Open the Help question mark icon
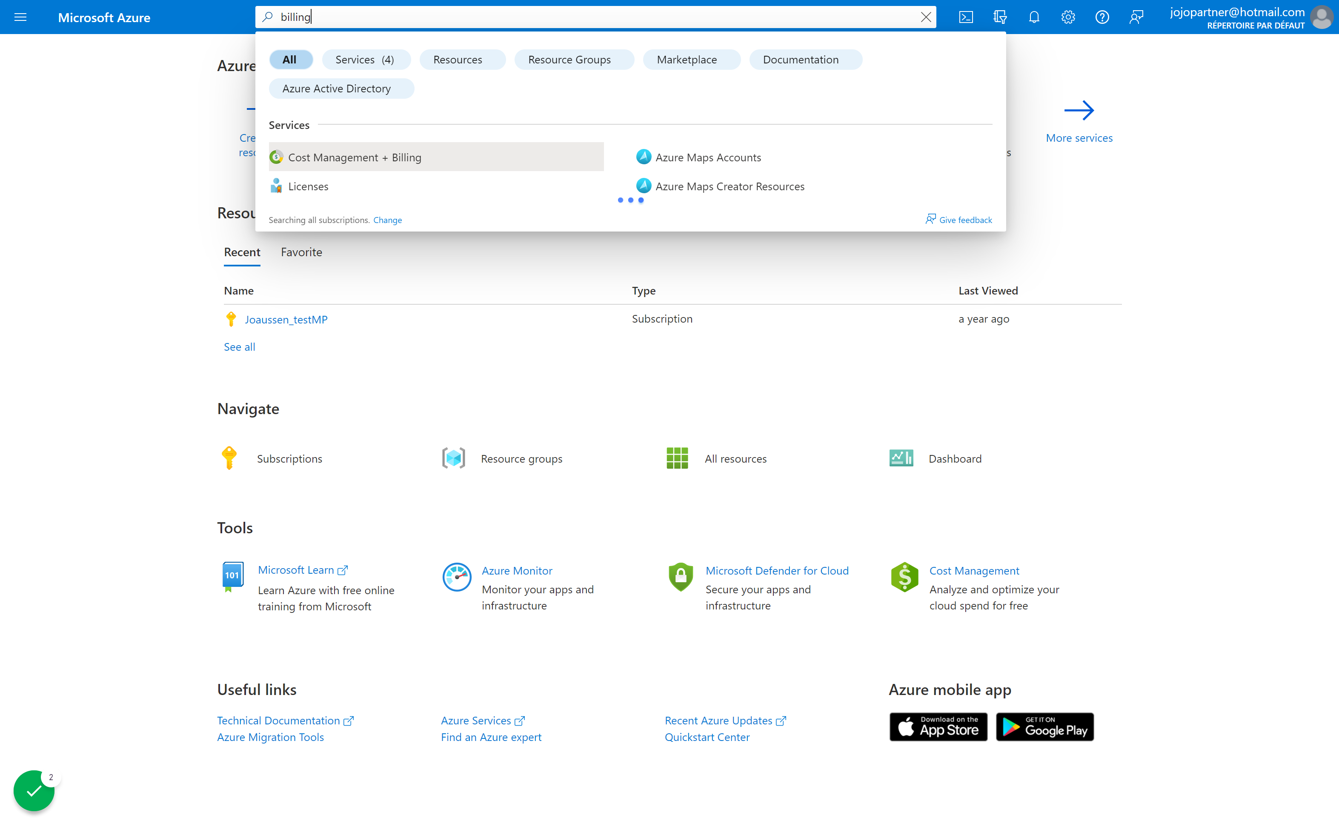The height and width of the screenshot is (818, 1339). pos(1102,17)
